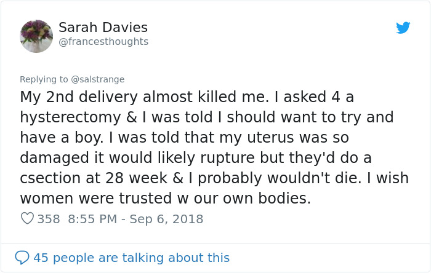Open the @salstrange mention
This screenshot has height=273, width=431.
(x=98, y=79)
